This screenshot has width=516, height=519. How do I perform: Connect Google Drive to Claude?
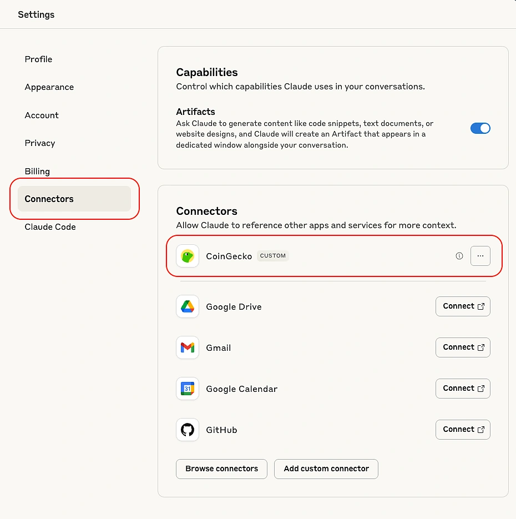click(463, 306)
